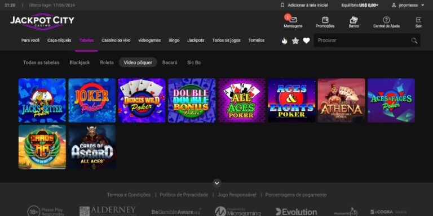This screenshot has width=433, height=216.
Task: Launch the Deuces Wild Poker game
Action: [142, 100]
